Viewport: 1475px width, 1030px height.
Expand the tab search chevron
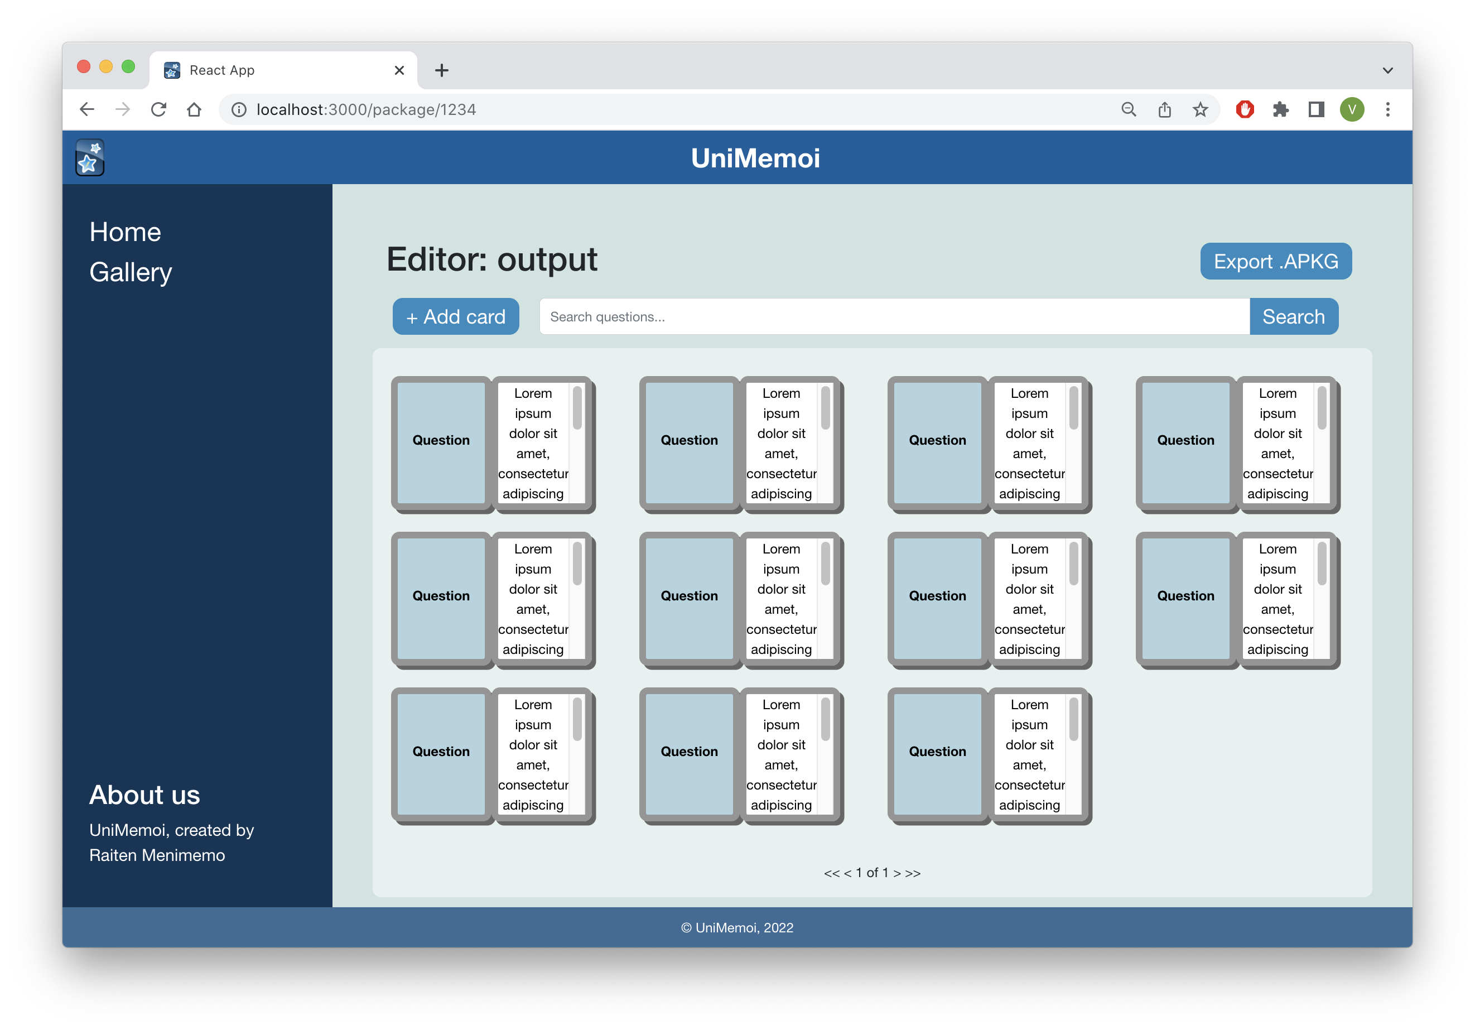[x=1387, y=70]
